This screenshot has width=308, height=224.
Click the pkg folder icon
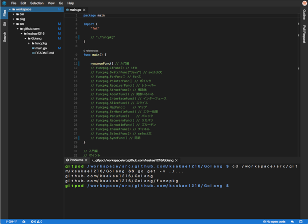(x=17, y=19)
